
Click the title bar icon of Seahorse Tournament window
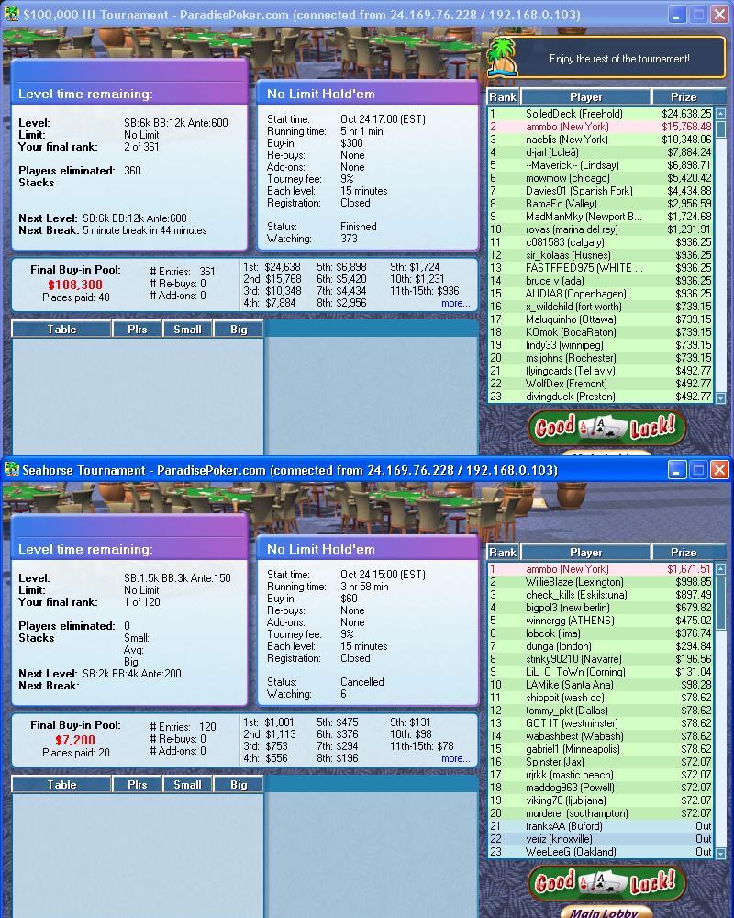(x=11, y=469)
